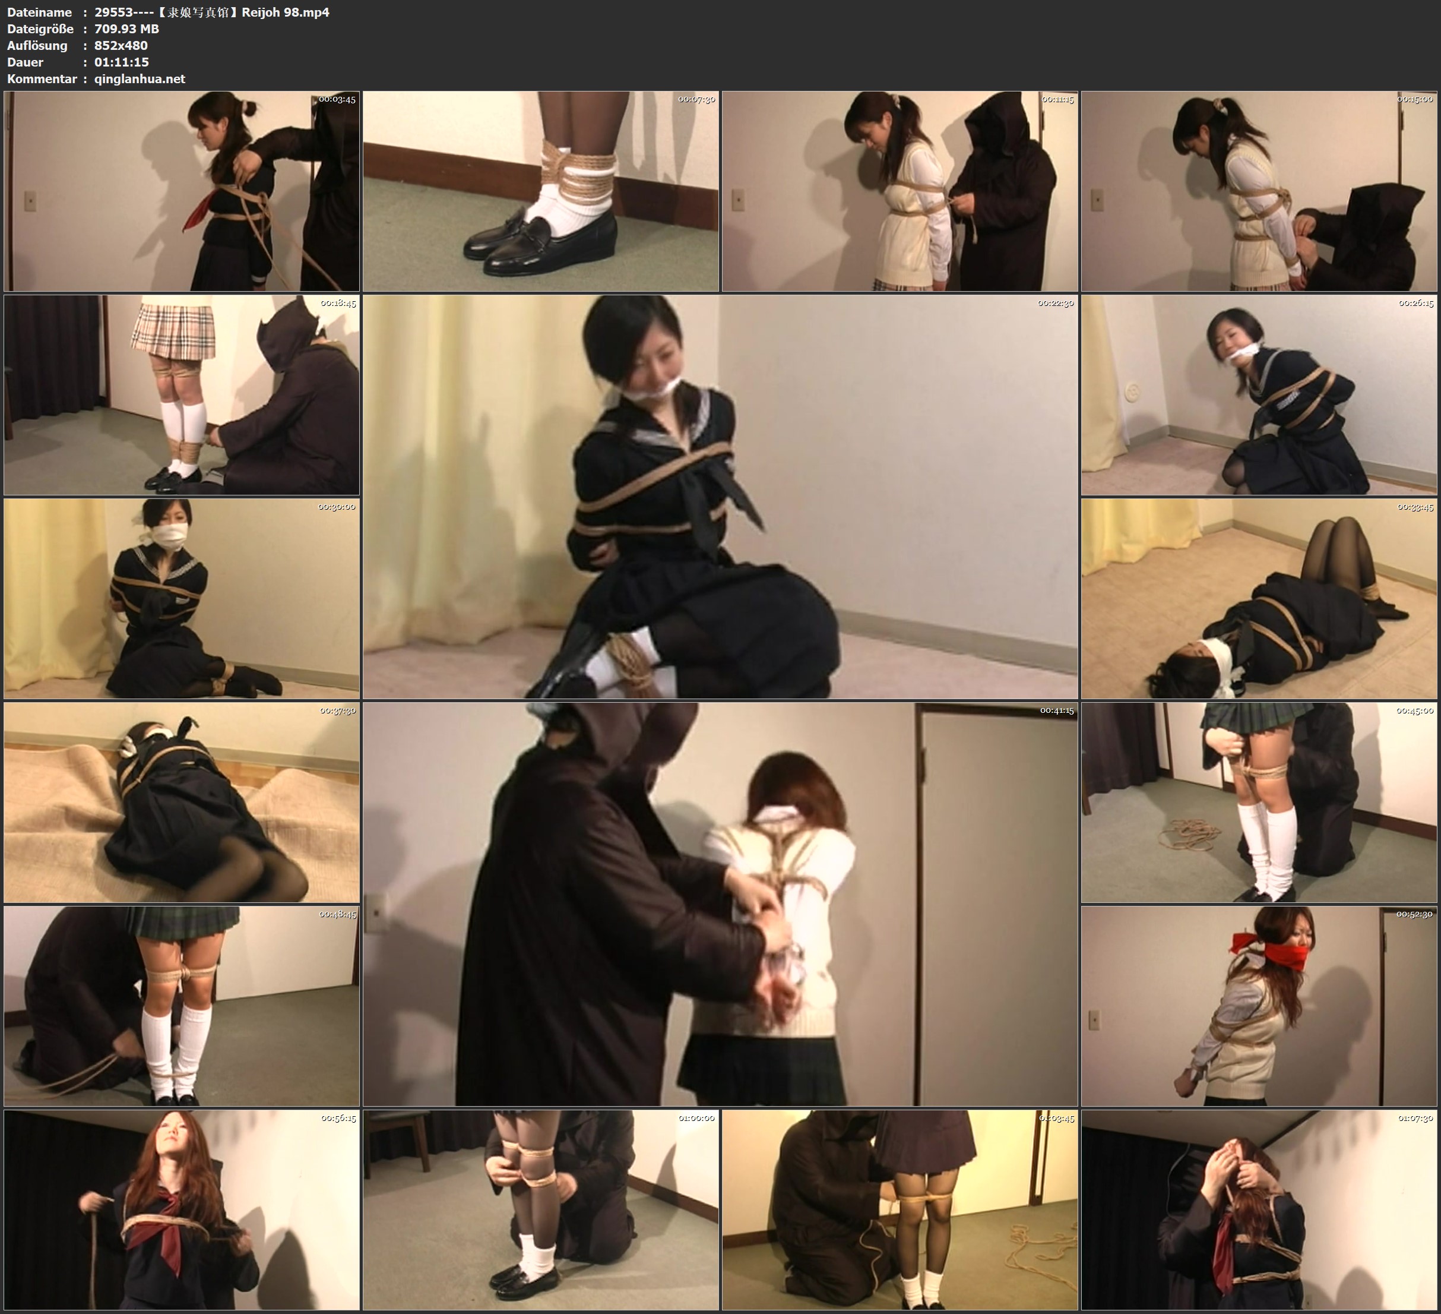Select the frame marked 00:56:15
Viewport: 1441px width, 1314px height.
coord(182,1209)
